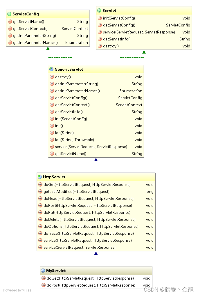The width and height of the screenshot is (198, 295).
Task: Select log(String) in GenericServlet
Action: click(x=64, y=133)
